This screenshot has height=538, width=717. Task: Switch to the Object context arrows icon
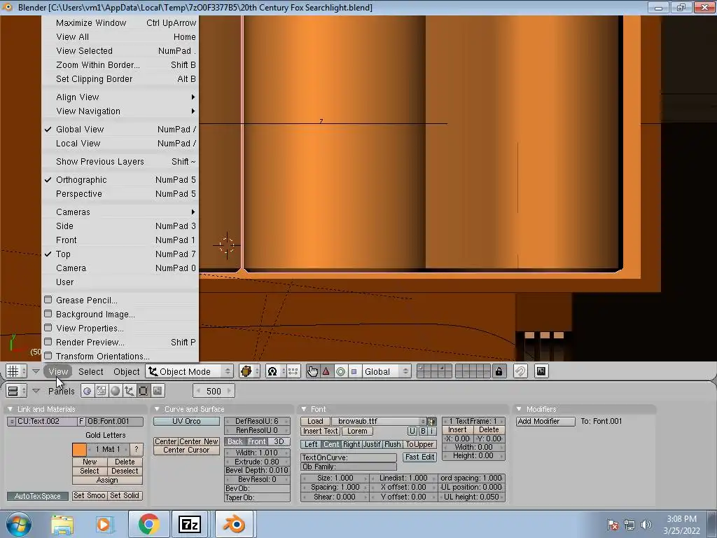coord(130,391)
